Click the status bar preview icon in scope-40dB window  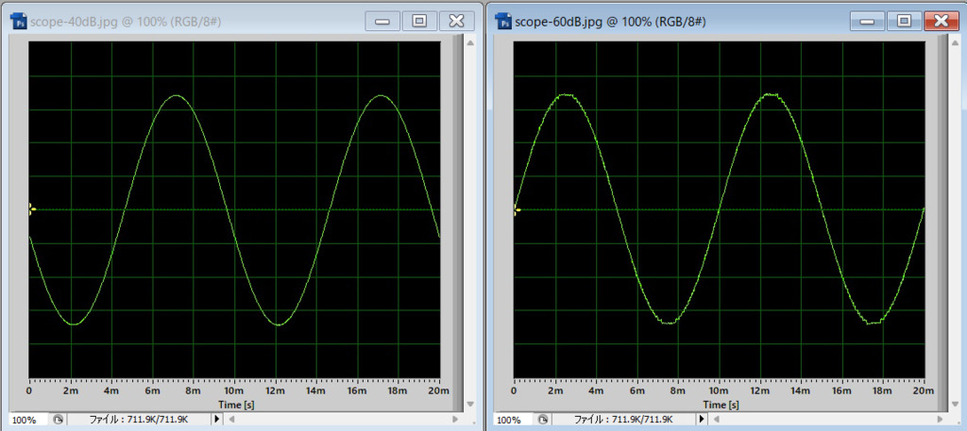coord(58,420)
